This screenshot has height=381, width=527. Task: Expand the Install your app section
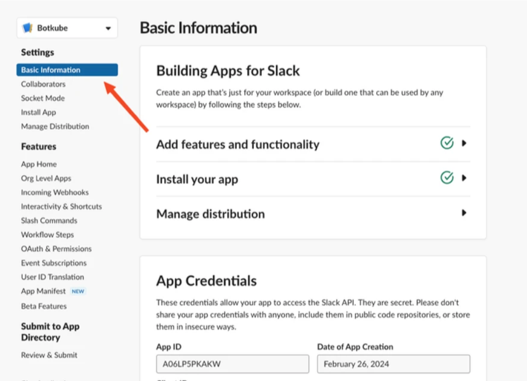[464, 178]
